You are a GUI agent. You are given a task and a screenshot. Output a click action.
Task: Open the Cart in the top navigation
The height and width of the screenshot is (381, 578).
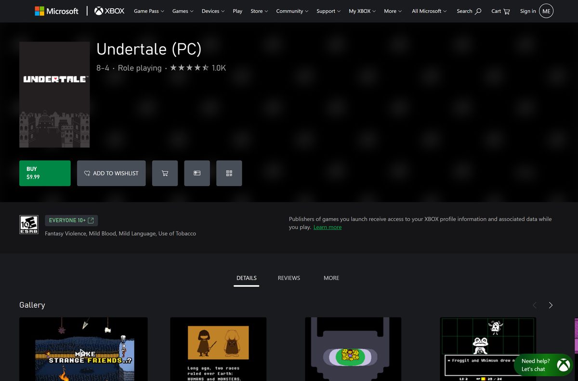pyautogui.click(x=501, y=11)
